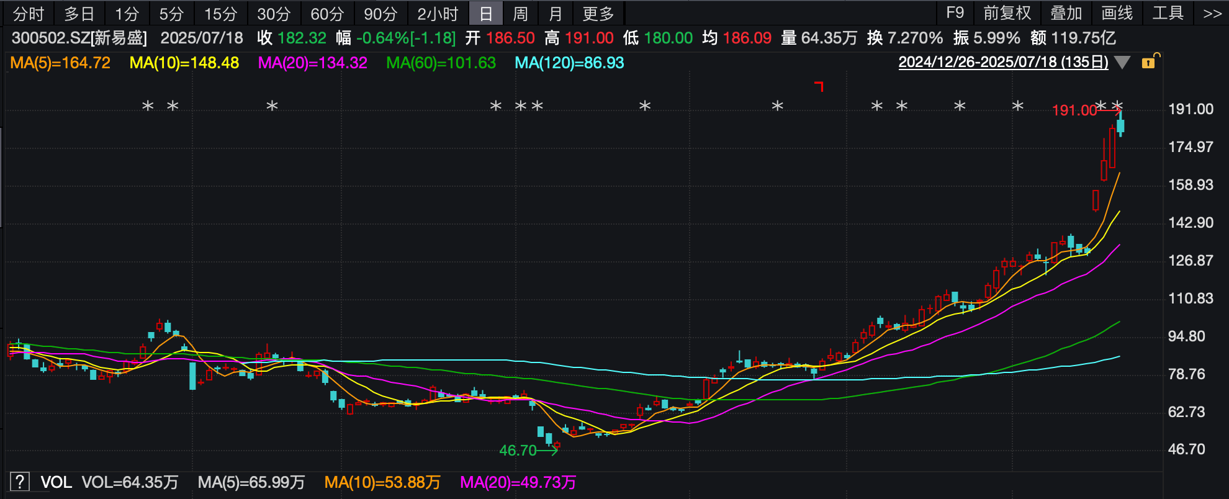
Task: Open the 工具 tools menu
Action: 1168,13
